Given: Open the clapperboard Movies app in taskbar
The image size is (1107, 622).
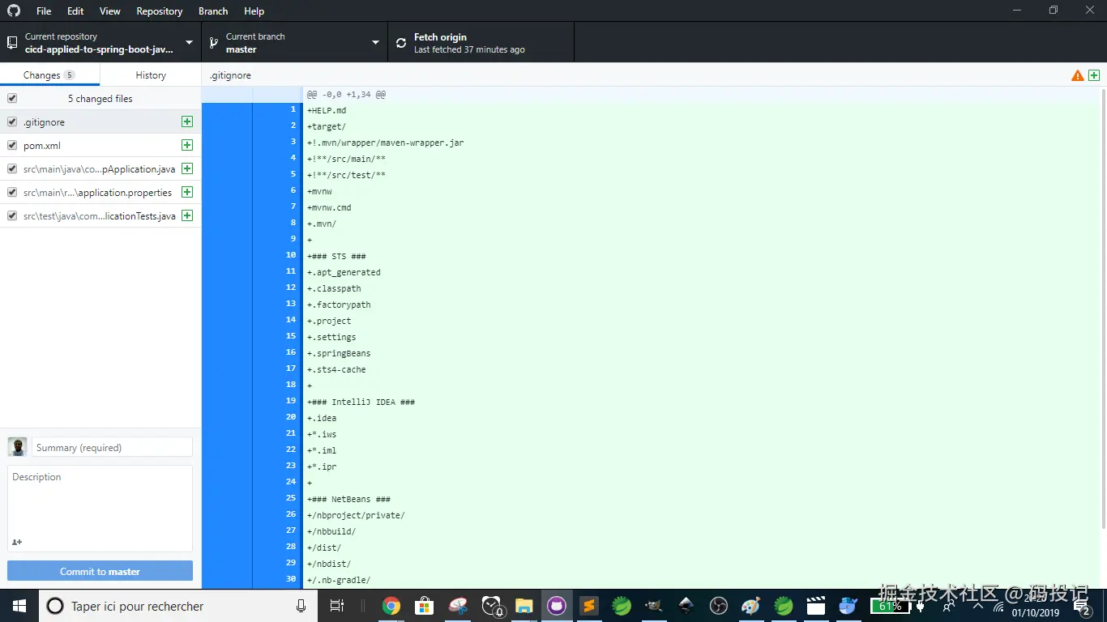Looking at the screenshot, I should coord(816,606).
